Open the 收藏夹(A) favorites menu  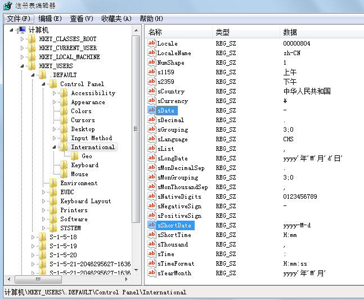(x=116, y=19)
